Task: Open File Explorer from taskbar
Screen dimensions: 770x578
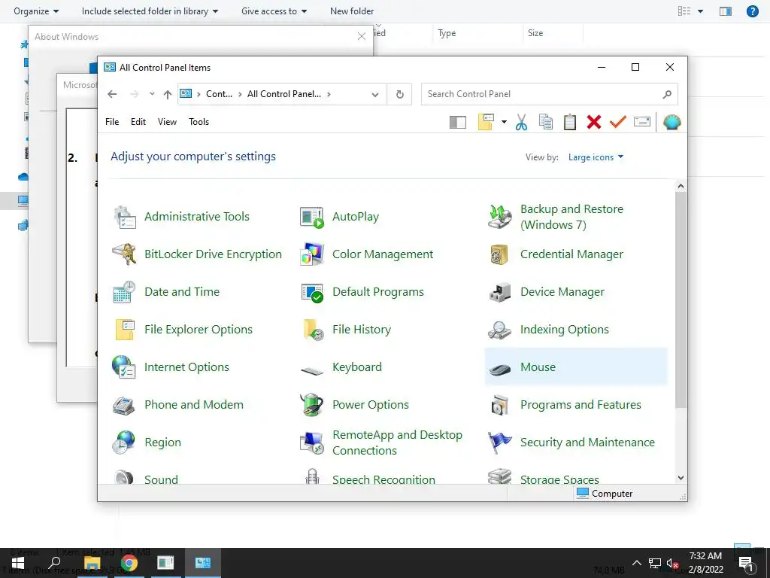Action: click(x=92, y=563)
